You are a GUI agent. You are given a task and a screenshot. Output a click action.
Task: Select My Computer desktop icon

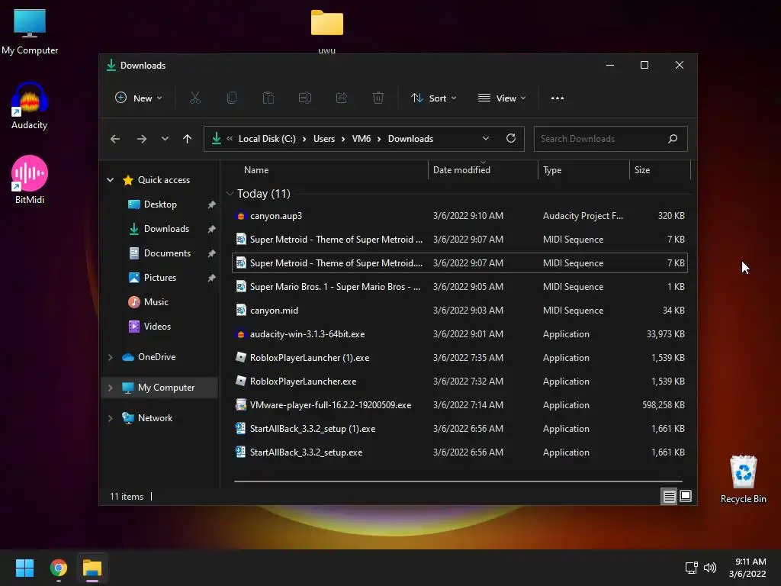pos(30,31)
